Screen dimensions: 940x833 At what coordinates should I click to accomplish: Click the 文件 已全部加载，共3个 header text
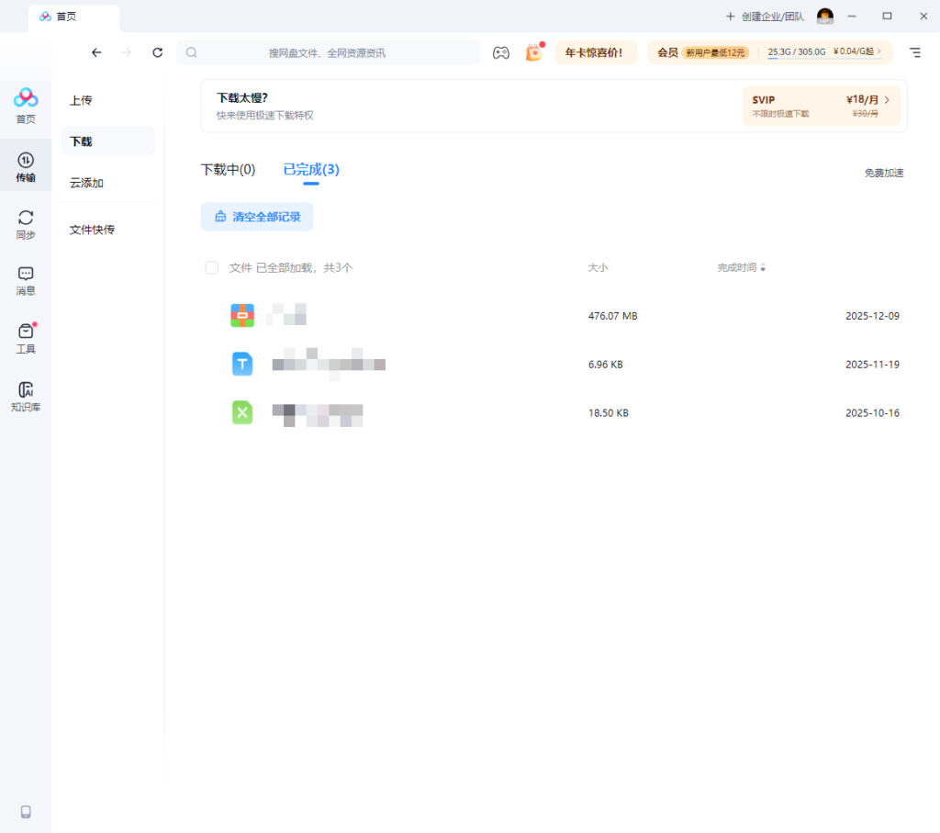(x=291, y=267)
